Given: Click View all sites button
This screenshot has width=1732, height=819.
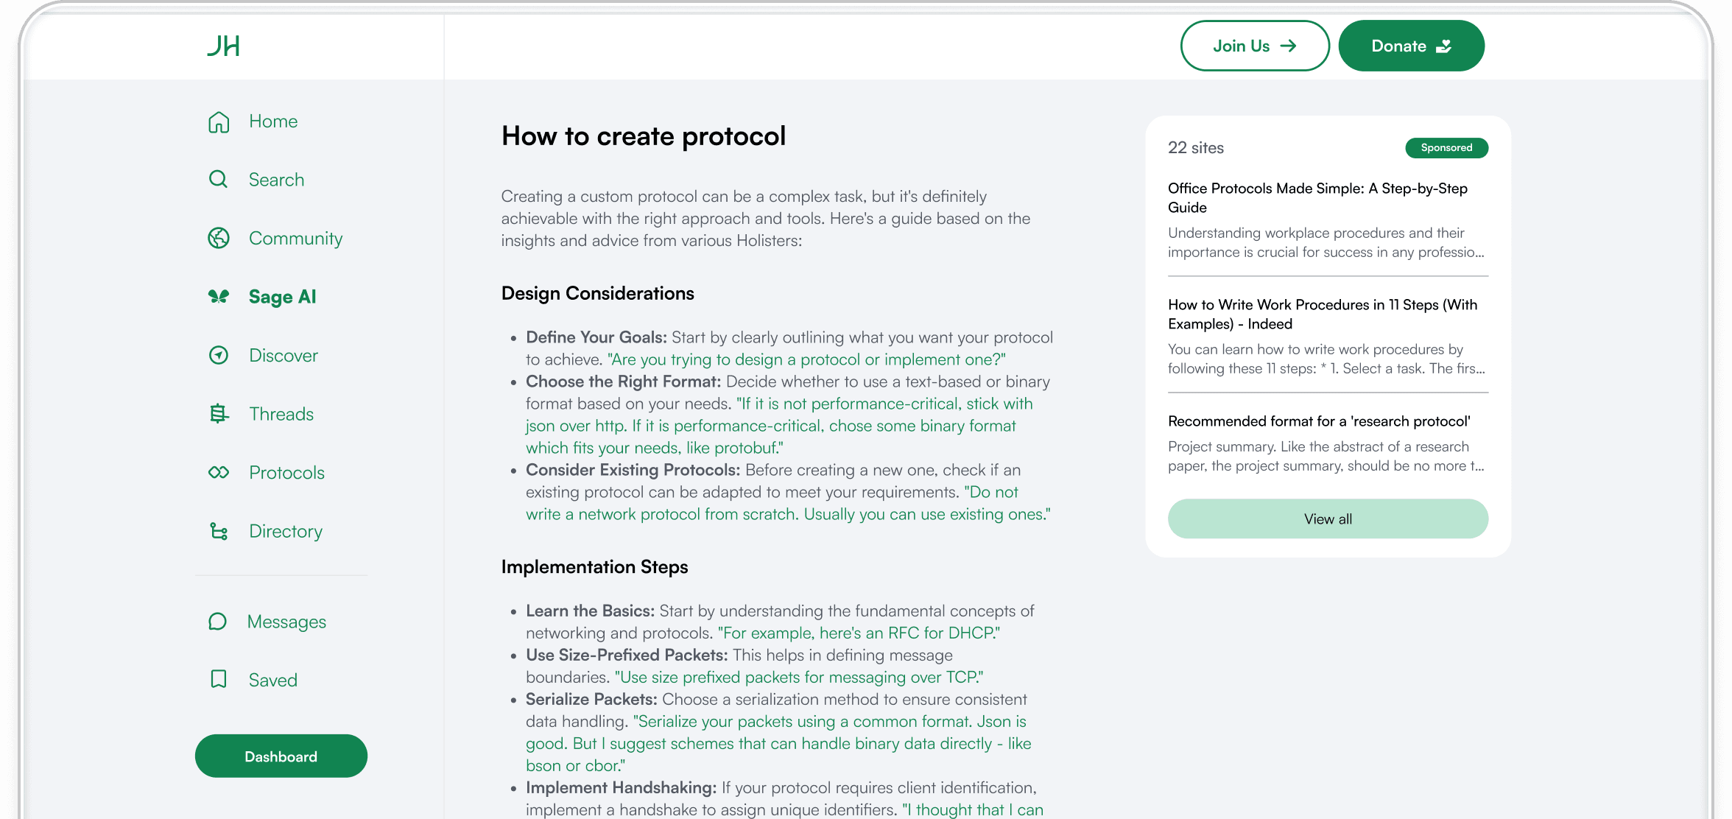Looking at the screenshot, I should [1327, 519].
